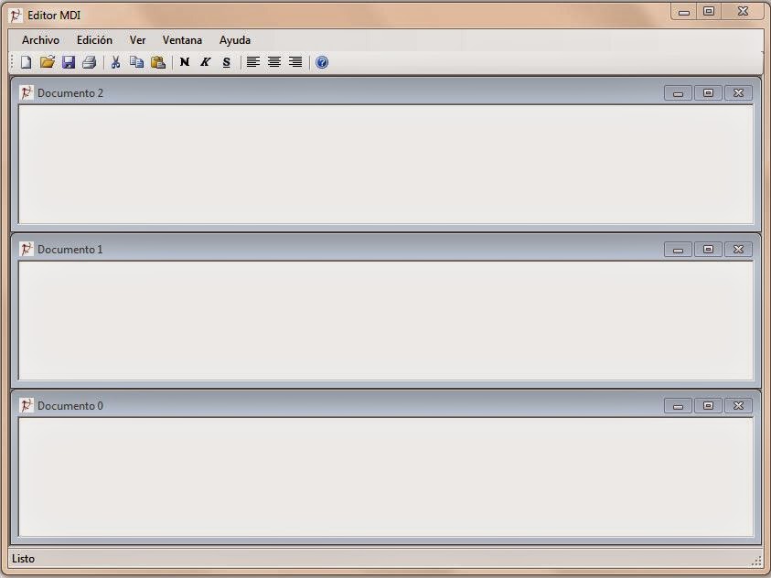Maximize the Documento 1 child window
Image resolution: width=771 pixels, height=578 pixels.
[x=708, y=249]
